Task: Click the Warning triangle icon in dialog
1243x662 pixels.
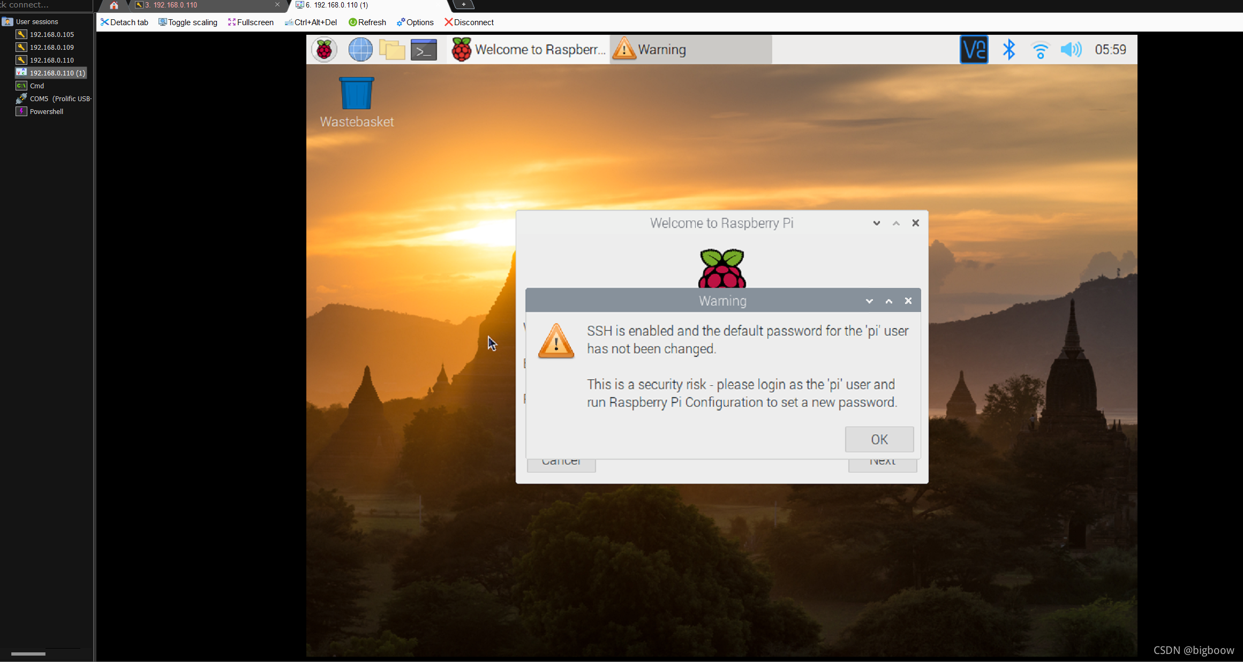Action: pos(556,340)
